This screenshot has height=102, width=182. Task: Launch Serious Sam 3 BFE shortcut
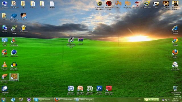tap(109, 5)
